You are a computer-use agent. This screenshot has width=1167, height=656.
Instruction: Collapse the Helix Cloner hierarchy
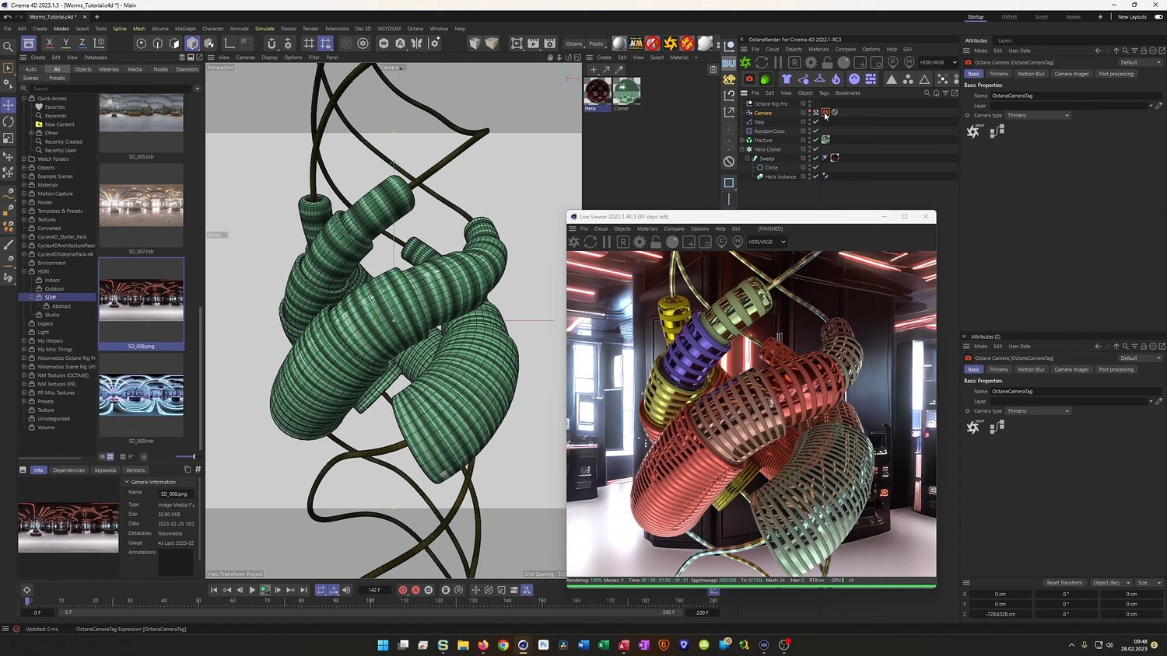point(742,149)
